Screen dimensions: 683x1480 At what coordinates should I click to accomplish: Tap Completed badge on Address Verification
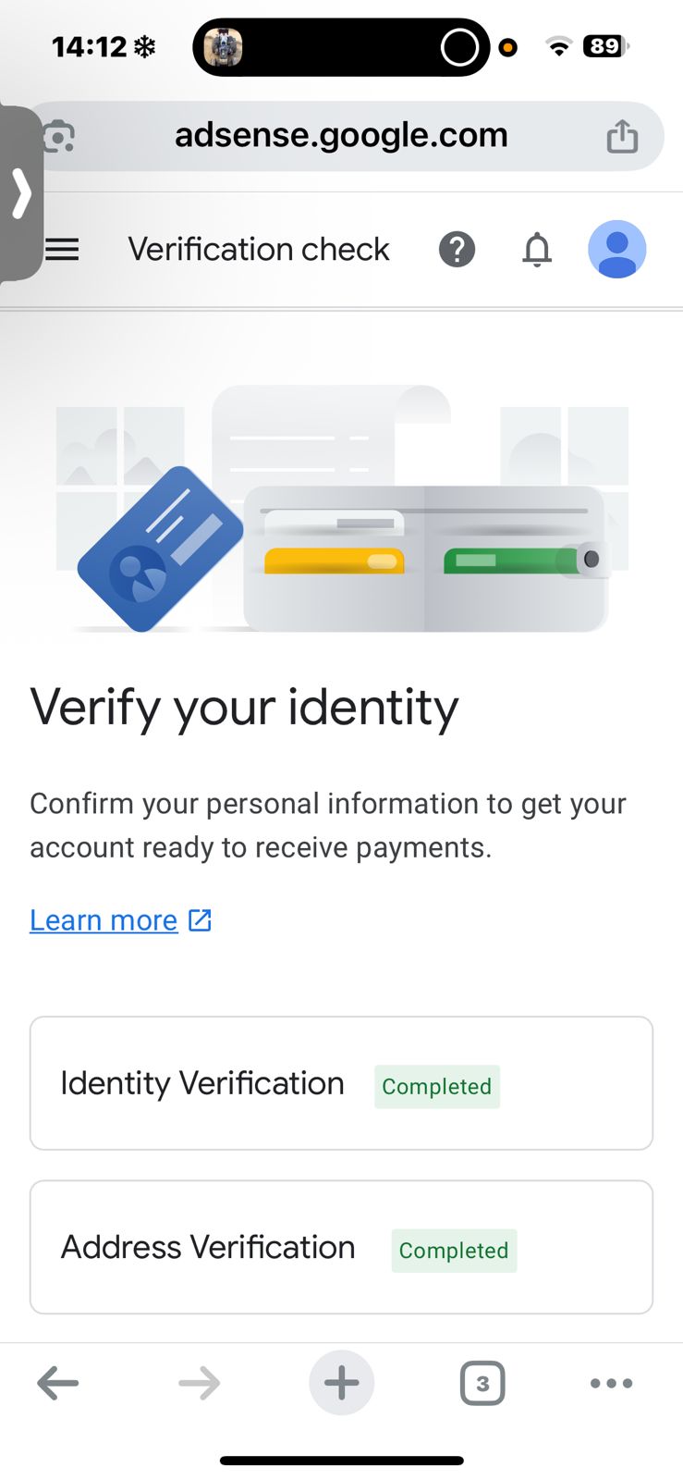coord(454,1251)
